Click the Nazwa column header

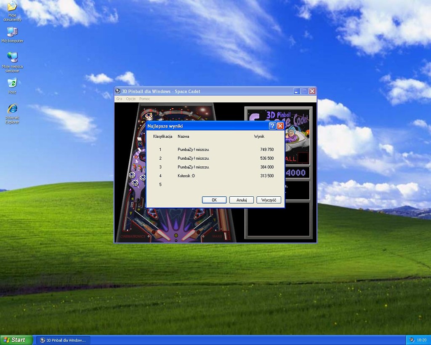click(184, 136)
